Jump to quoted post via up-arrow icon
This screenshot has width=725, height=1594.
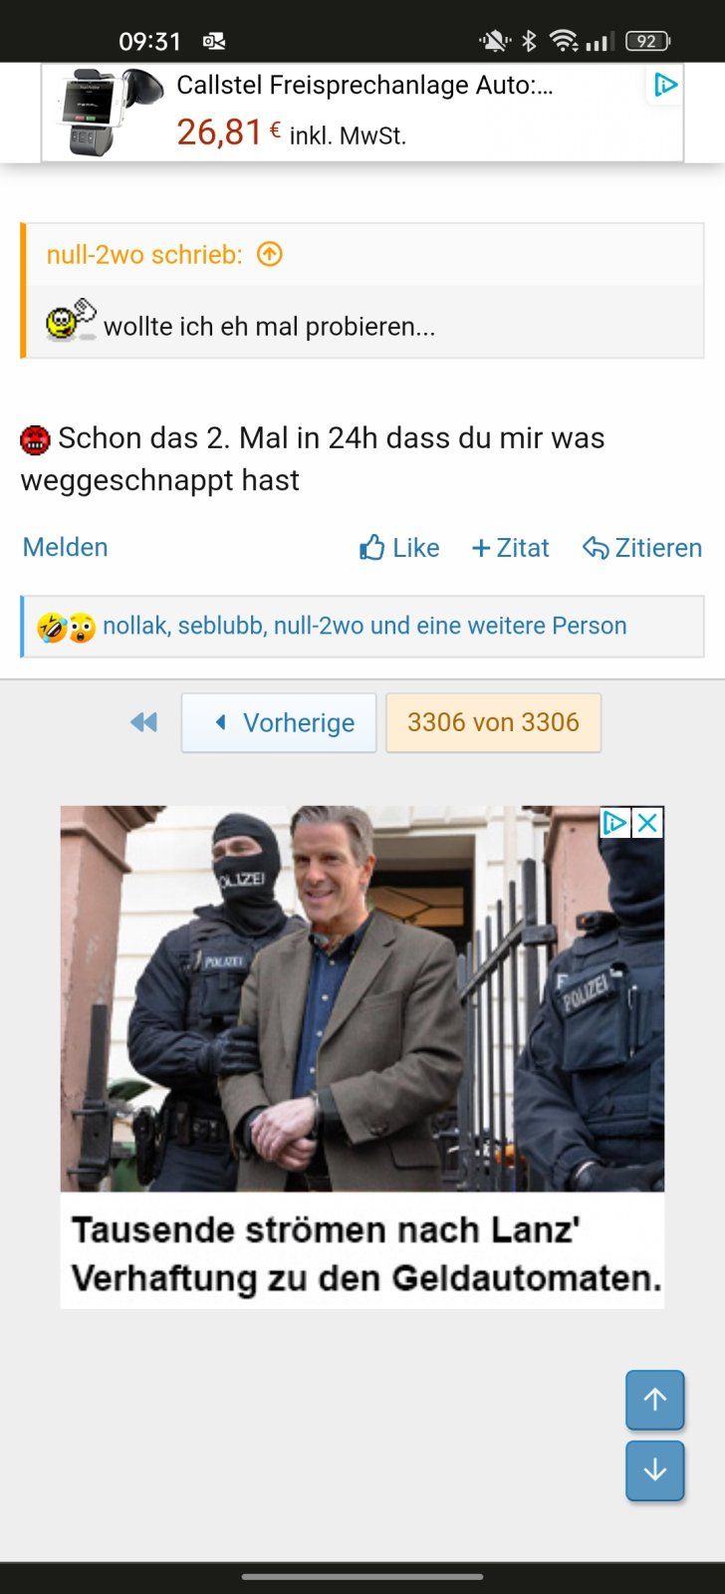269,254
